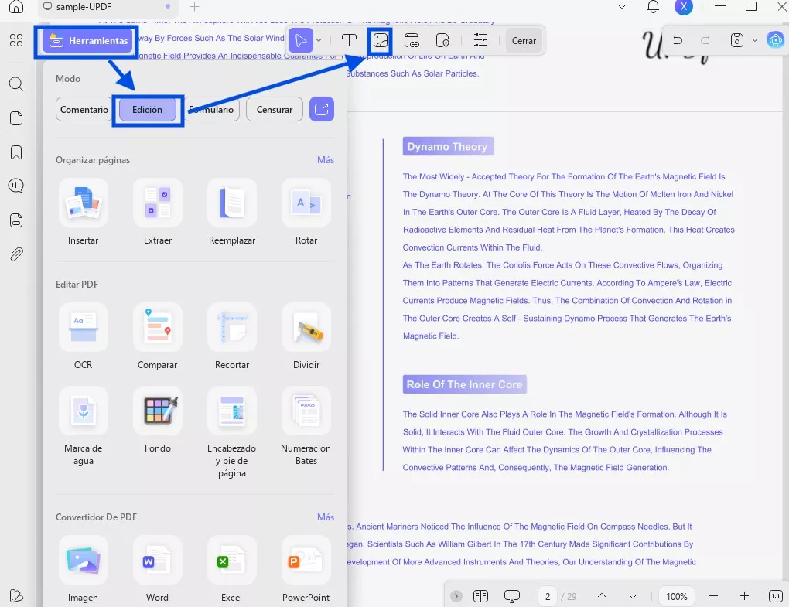Go to previous page up chevron
This screenshot has width=789, height=607.
pyautogui.click(x=601, y=596)
